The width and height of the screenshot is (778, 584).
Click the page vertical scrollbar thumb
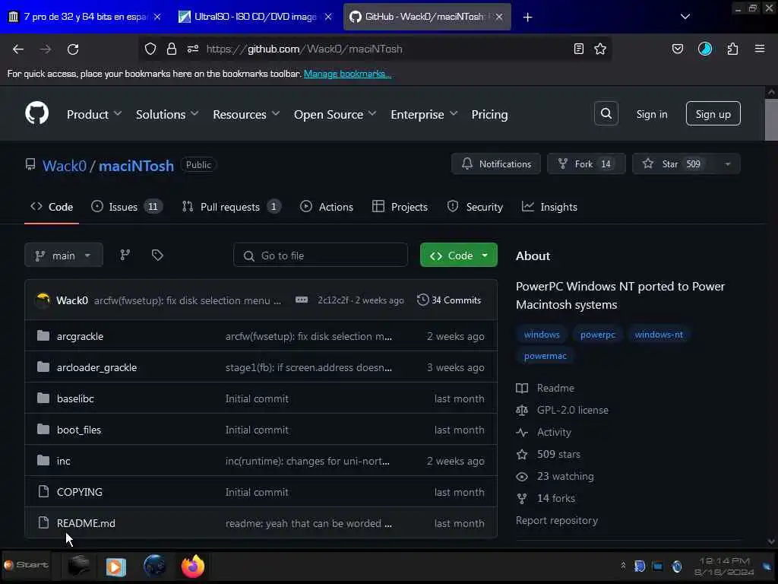click(x=770, y=119)
